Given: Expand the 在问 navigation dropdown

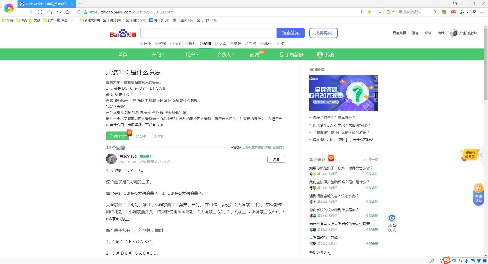Looking at the screenshot, I should [158, 54].
